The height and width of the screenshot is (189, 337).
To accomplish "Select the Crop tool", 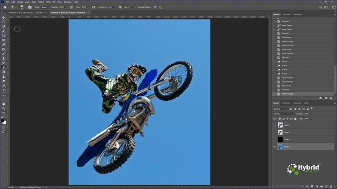I will pyautogui.click(x=4, y=36).
